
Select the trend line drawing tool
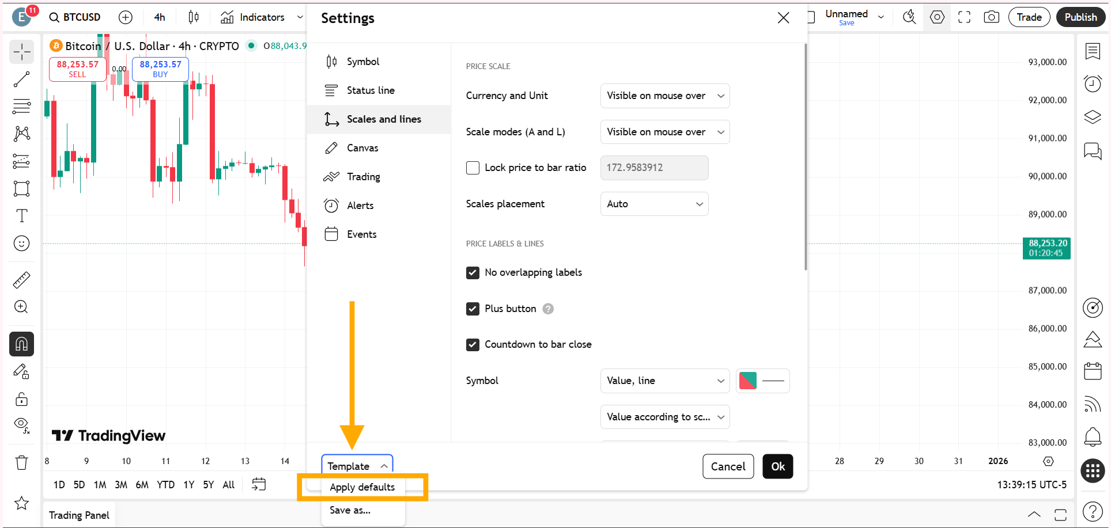21,79
